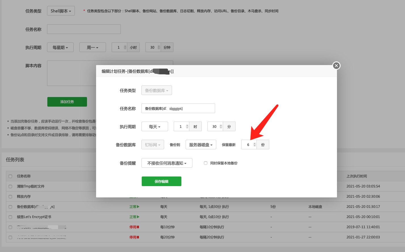This screenshot has width=405, height=252.
Task: Click the 5份 retention cell
Action: point(273,207)
